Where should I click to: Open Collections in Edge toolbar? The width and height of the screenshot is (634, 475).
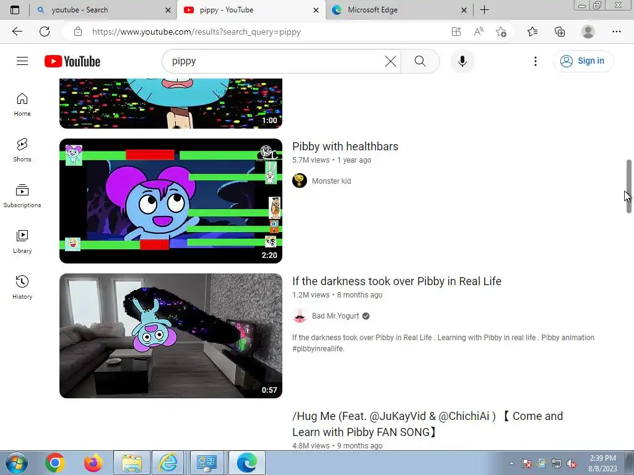point(560,32)
